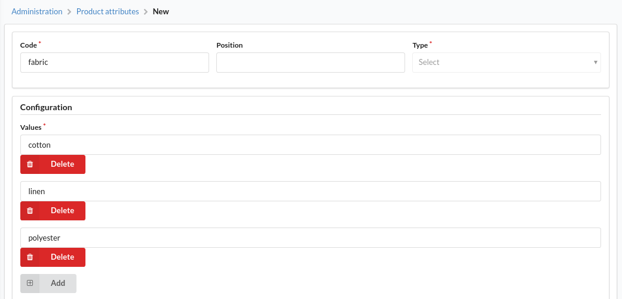This screenshot has height=299, width=622.
Task: Go to Administration breadcrumb
Action: pyautogui.click(x=37, y=11)
